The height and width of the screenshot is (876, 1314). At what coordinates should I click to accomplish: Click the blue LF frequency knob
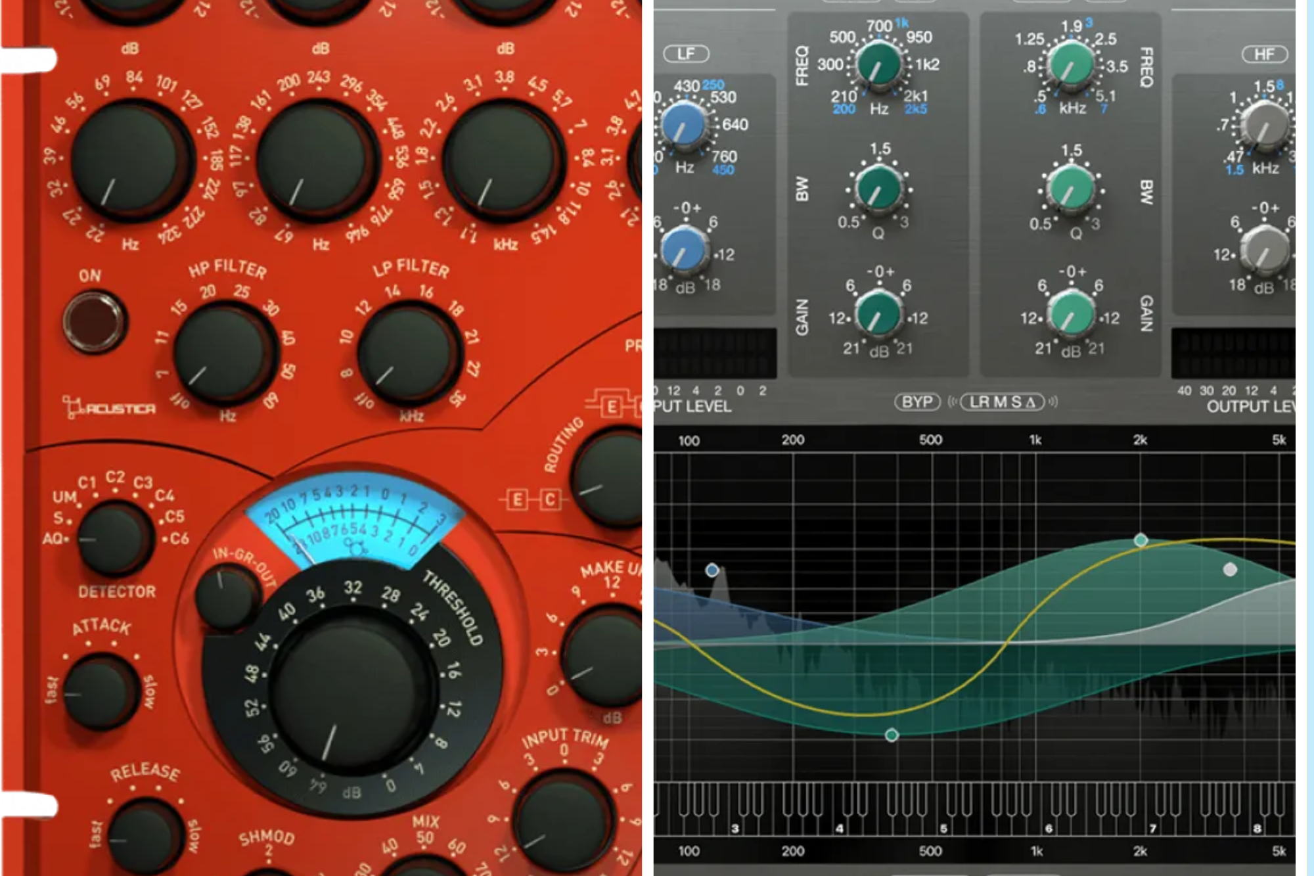[x=683, y=125]
